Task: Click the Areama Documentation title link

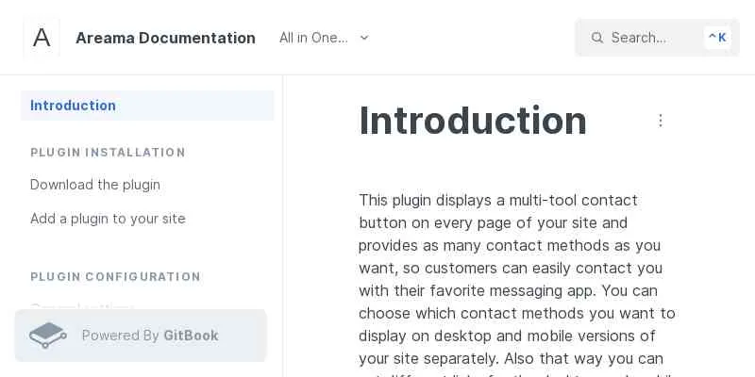Action: point(165,38)
